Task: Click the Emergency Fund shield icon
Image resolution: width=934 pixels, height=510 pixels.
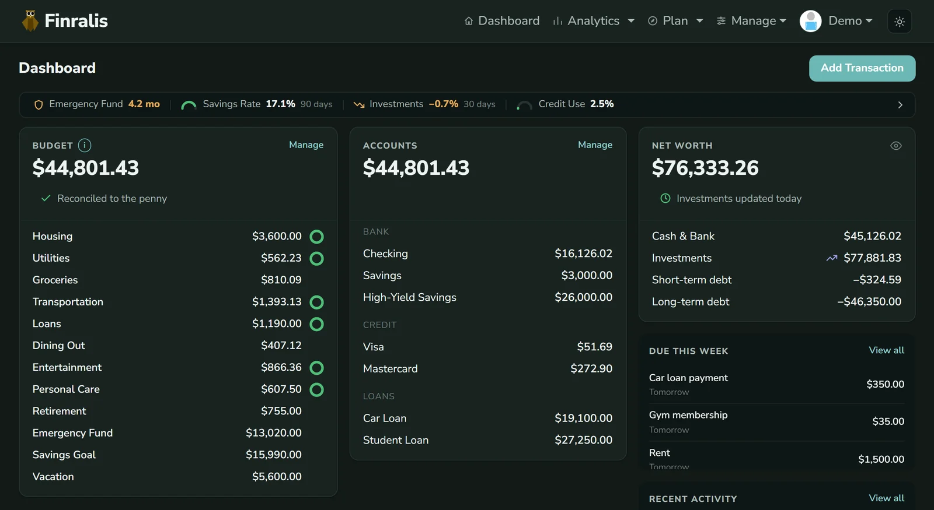Action: point(39,105)
